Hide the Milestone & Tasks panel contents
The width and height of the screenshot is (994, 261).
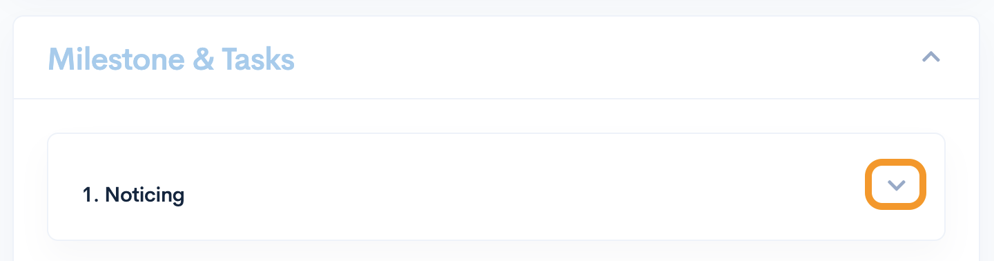tap(931, 57)
